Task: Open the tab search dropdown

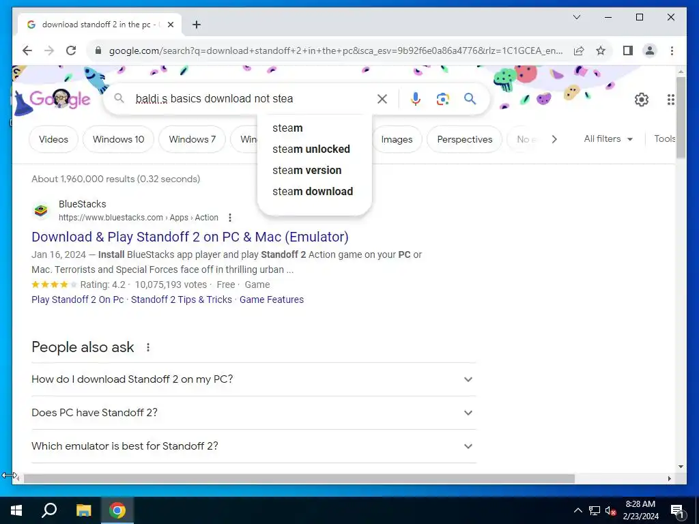Action: coord(576,17)
